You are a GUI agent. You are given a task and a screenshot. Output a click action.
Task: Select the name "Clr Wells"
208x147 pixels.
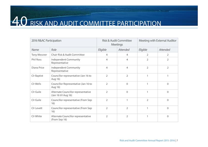coord(36,84)
